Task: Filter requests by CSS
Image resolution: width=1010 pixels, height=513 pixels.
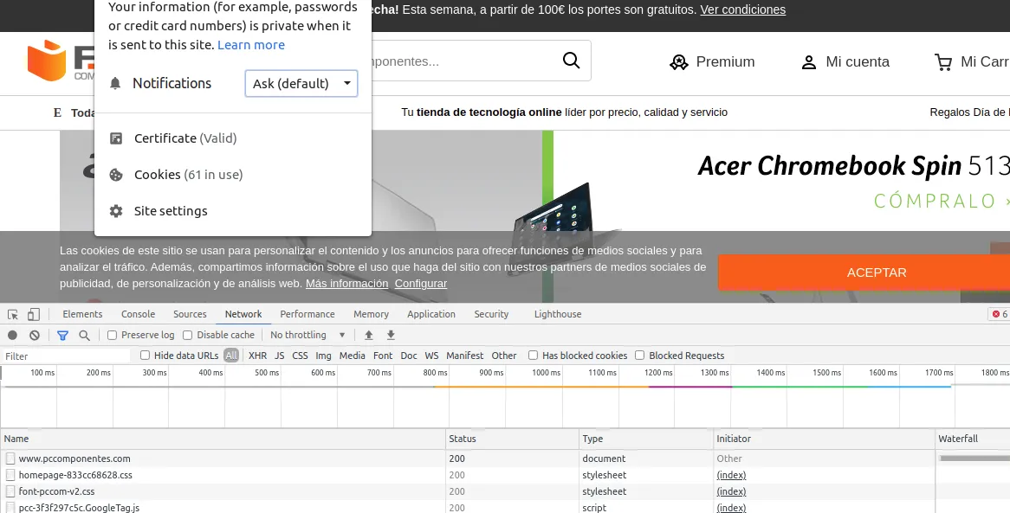Action: (301, 356)
